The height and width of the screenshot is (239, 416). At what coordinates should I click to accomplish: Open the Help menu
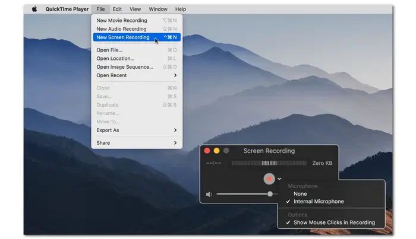point(181,9)
